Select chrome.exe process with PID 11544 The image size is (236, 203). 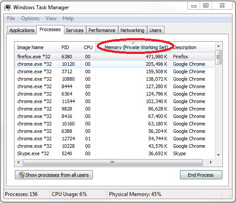pyautogui.click(x=115, y=101)
